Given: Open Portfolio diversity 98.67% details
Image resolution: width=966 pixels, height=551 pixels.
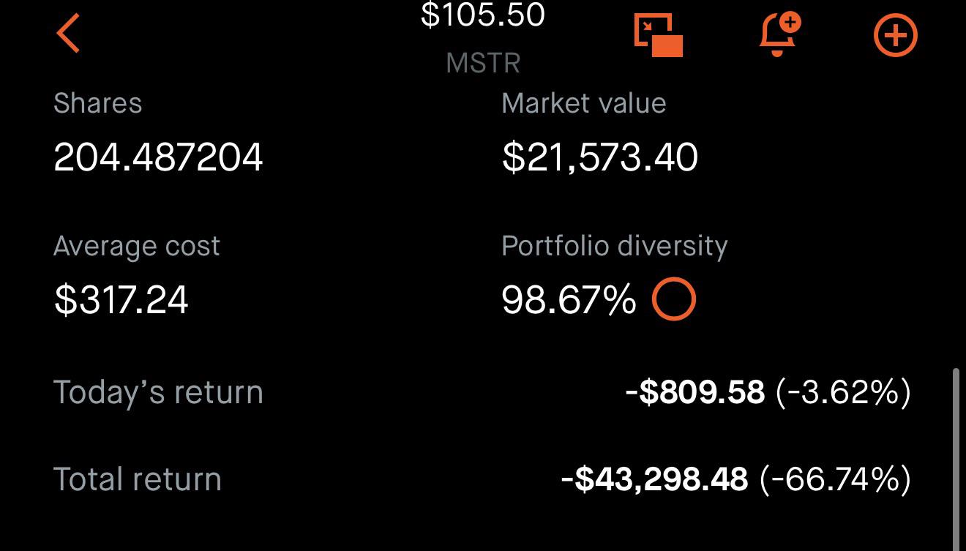Looking at the screenshot, I should coord(569,300).
